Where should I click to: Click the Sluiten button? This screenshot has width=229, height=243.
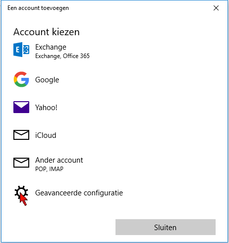pos(166,227)
